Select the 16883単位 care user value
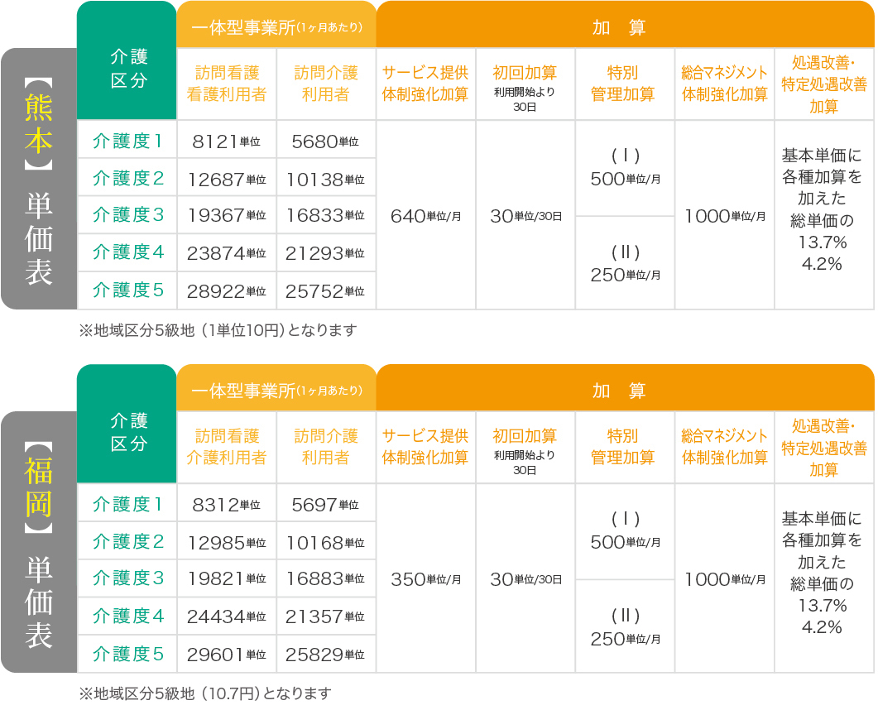 (x=325, y=579)
